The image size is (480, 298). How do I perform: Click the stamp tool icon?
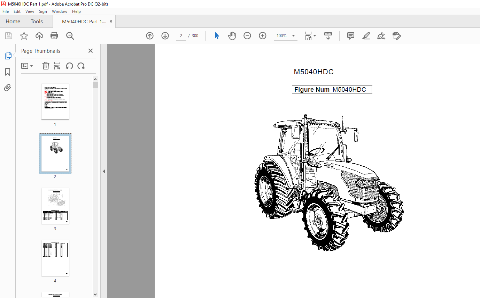click(x=396, y=36)
